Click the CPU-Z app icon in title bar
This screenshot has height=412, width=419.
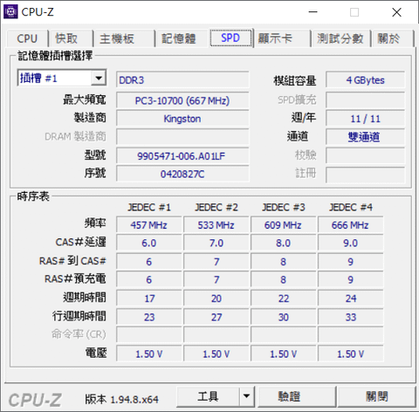(10, 11)
